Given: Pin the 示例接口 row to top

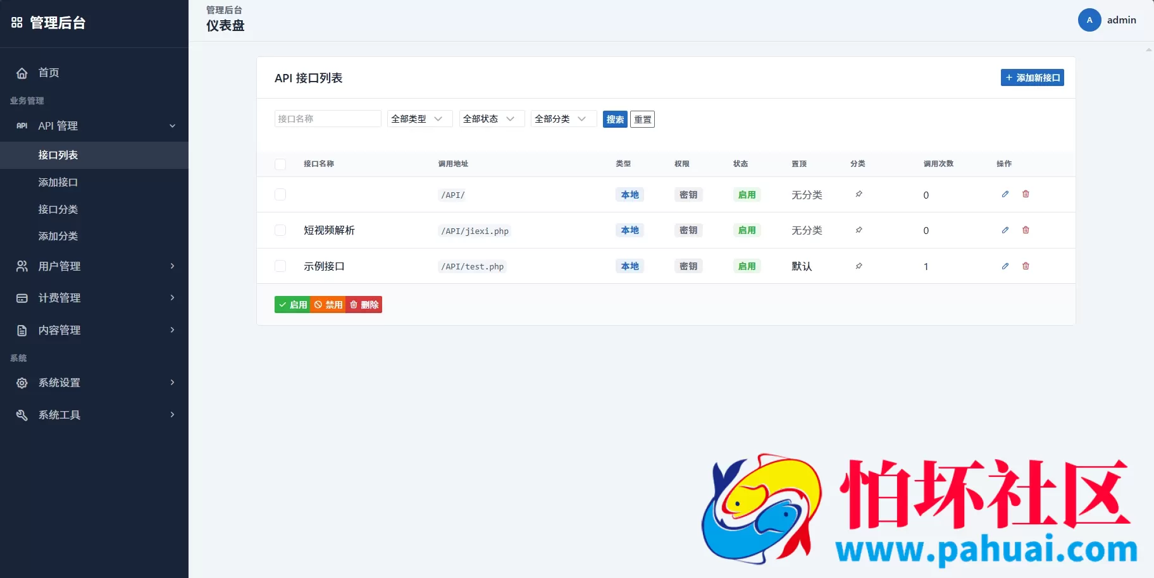Looking at the screenshot, I should (x=859, y=266).
